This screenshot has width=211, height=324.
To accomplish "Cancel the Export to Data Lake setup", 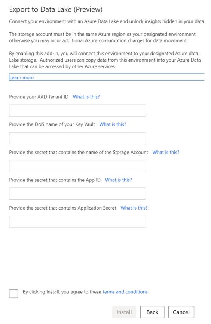I will 181,312.
